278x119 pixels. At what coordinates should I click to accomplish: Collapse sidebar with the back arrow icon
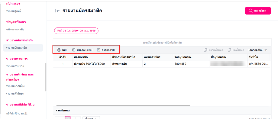click(x=57, y=11)
